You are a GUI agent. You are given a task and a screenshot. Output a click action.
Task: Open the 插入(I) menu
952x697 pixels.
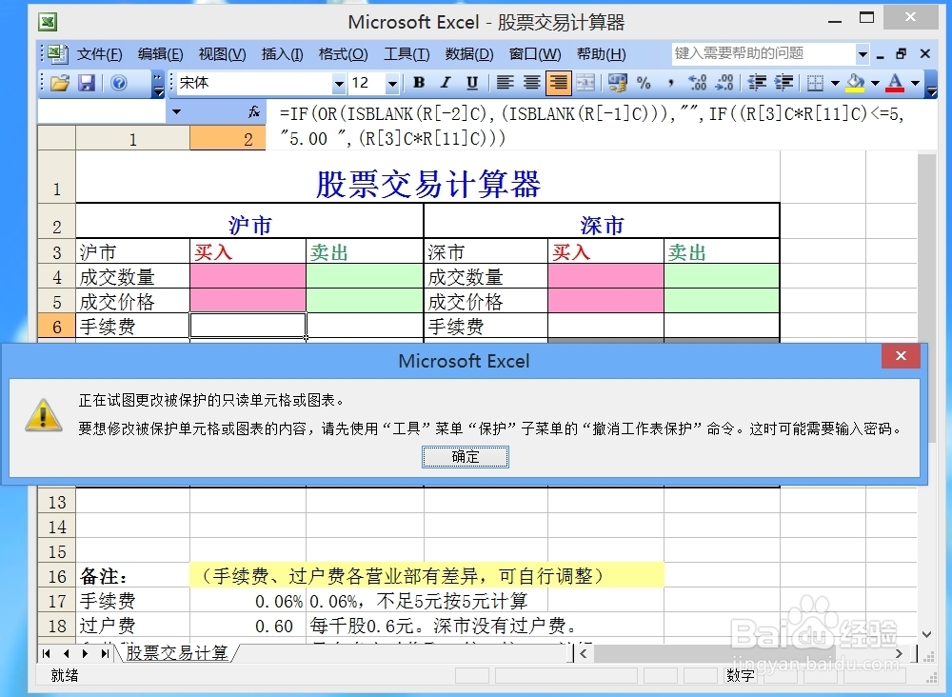point(283,54)
